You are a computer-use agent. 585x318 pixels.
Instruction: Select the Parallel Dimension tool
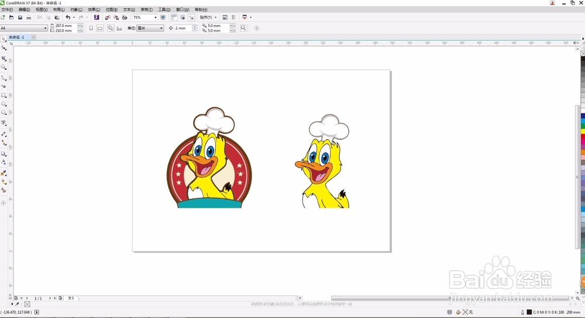coord(4,134)
